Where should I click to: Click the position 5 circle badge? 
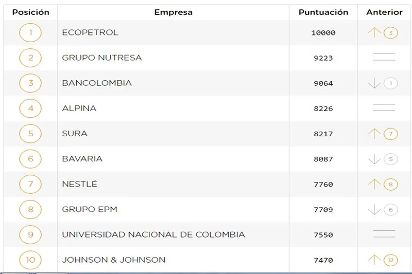coord(30,134)
